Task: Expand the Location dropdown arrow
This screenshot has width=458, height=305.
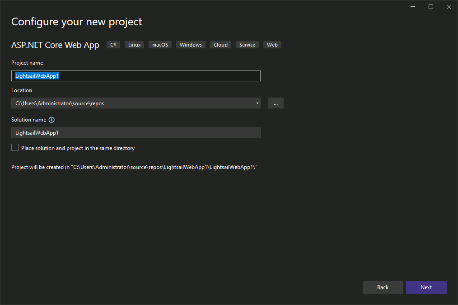Action: (x=257, y=103)
